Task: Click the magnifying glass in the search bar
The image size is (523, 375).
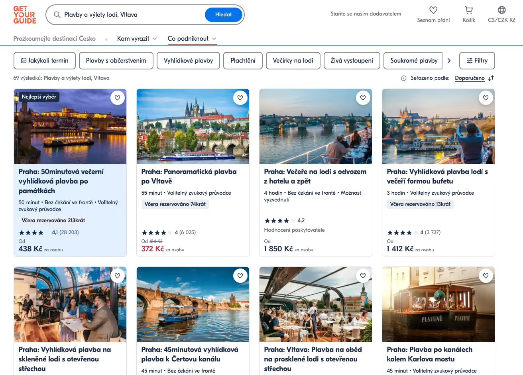Action: click(57, 14)
